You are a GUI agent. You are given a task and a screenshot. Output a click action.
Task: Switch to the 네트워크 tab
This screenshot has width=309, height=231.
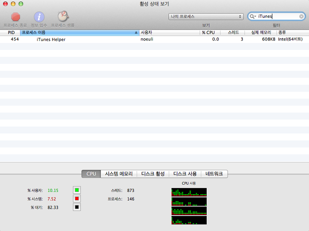pyautogui.click(x=214, y=174)
